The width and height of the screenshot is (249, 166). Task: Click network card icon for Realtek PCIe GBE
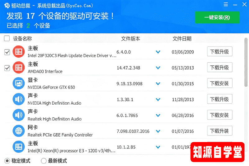(19, 131)
